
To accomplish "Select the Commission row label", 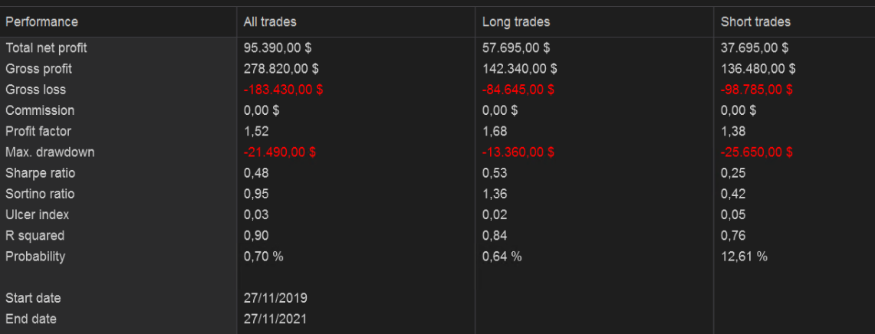I will click(40, 110).
